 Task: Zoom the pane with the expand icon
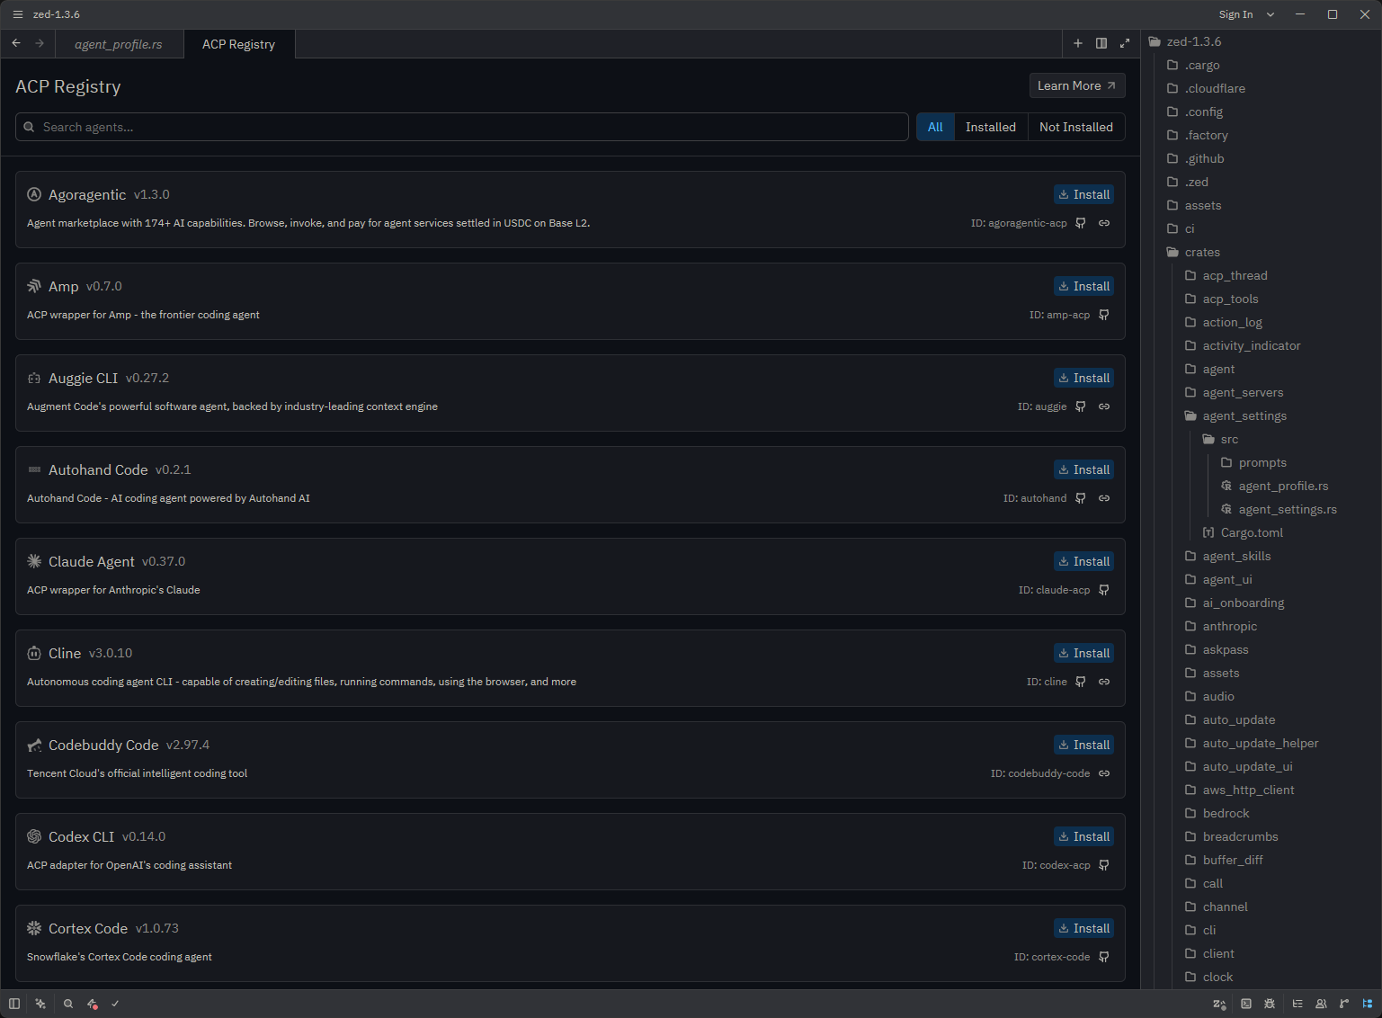[x=1125, y=43]
